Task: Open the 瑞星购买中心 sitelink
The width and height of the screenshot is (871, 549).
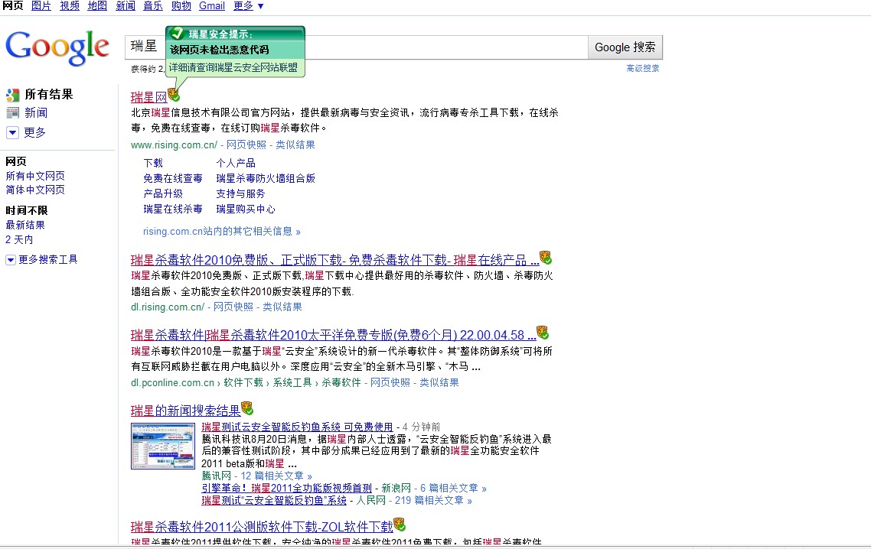Action: coord(246,210)
